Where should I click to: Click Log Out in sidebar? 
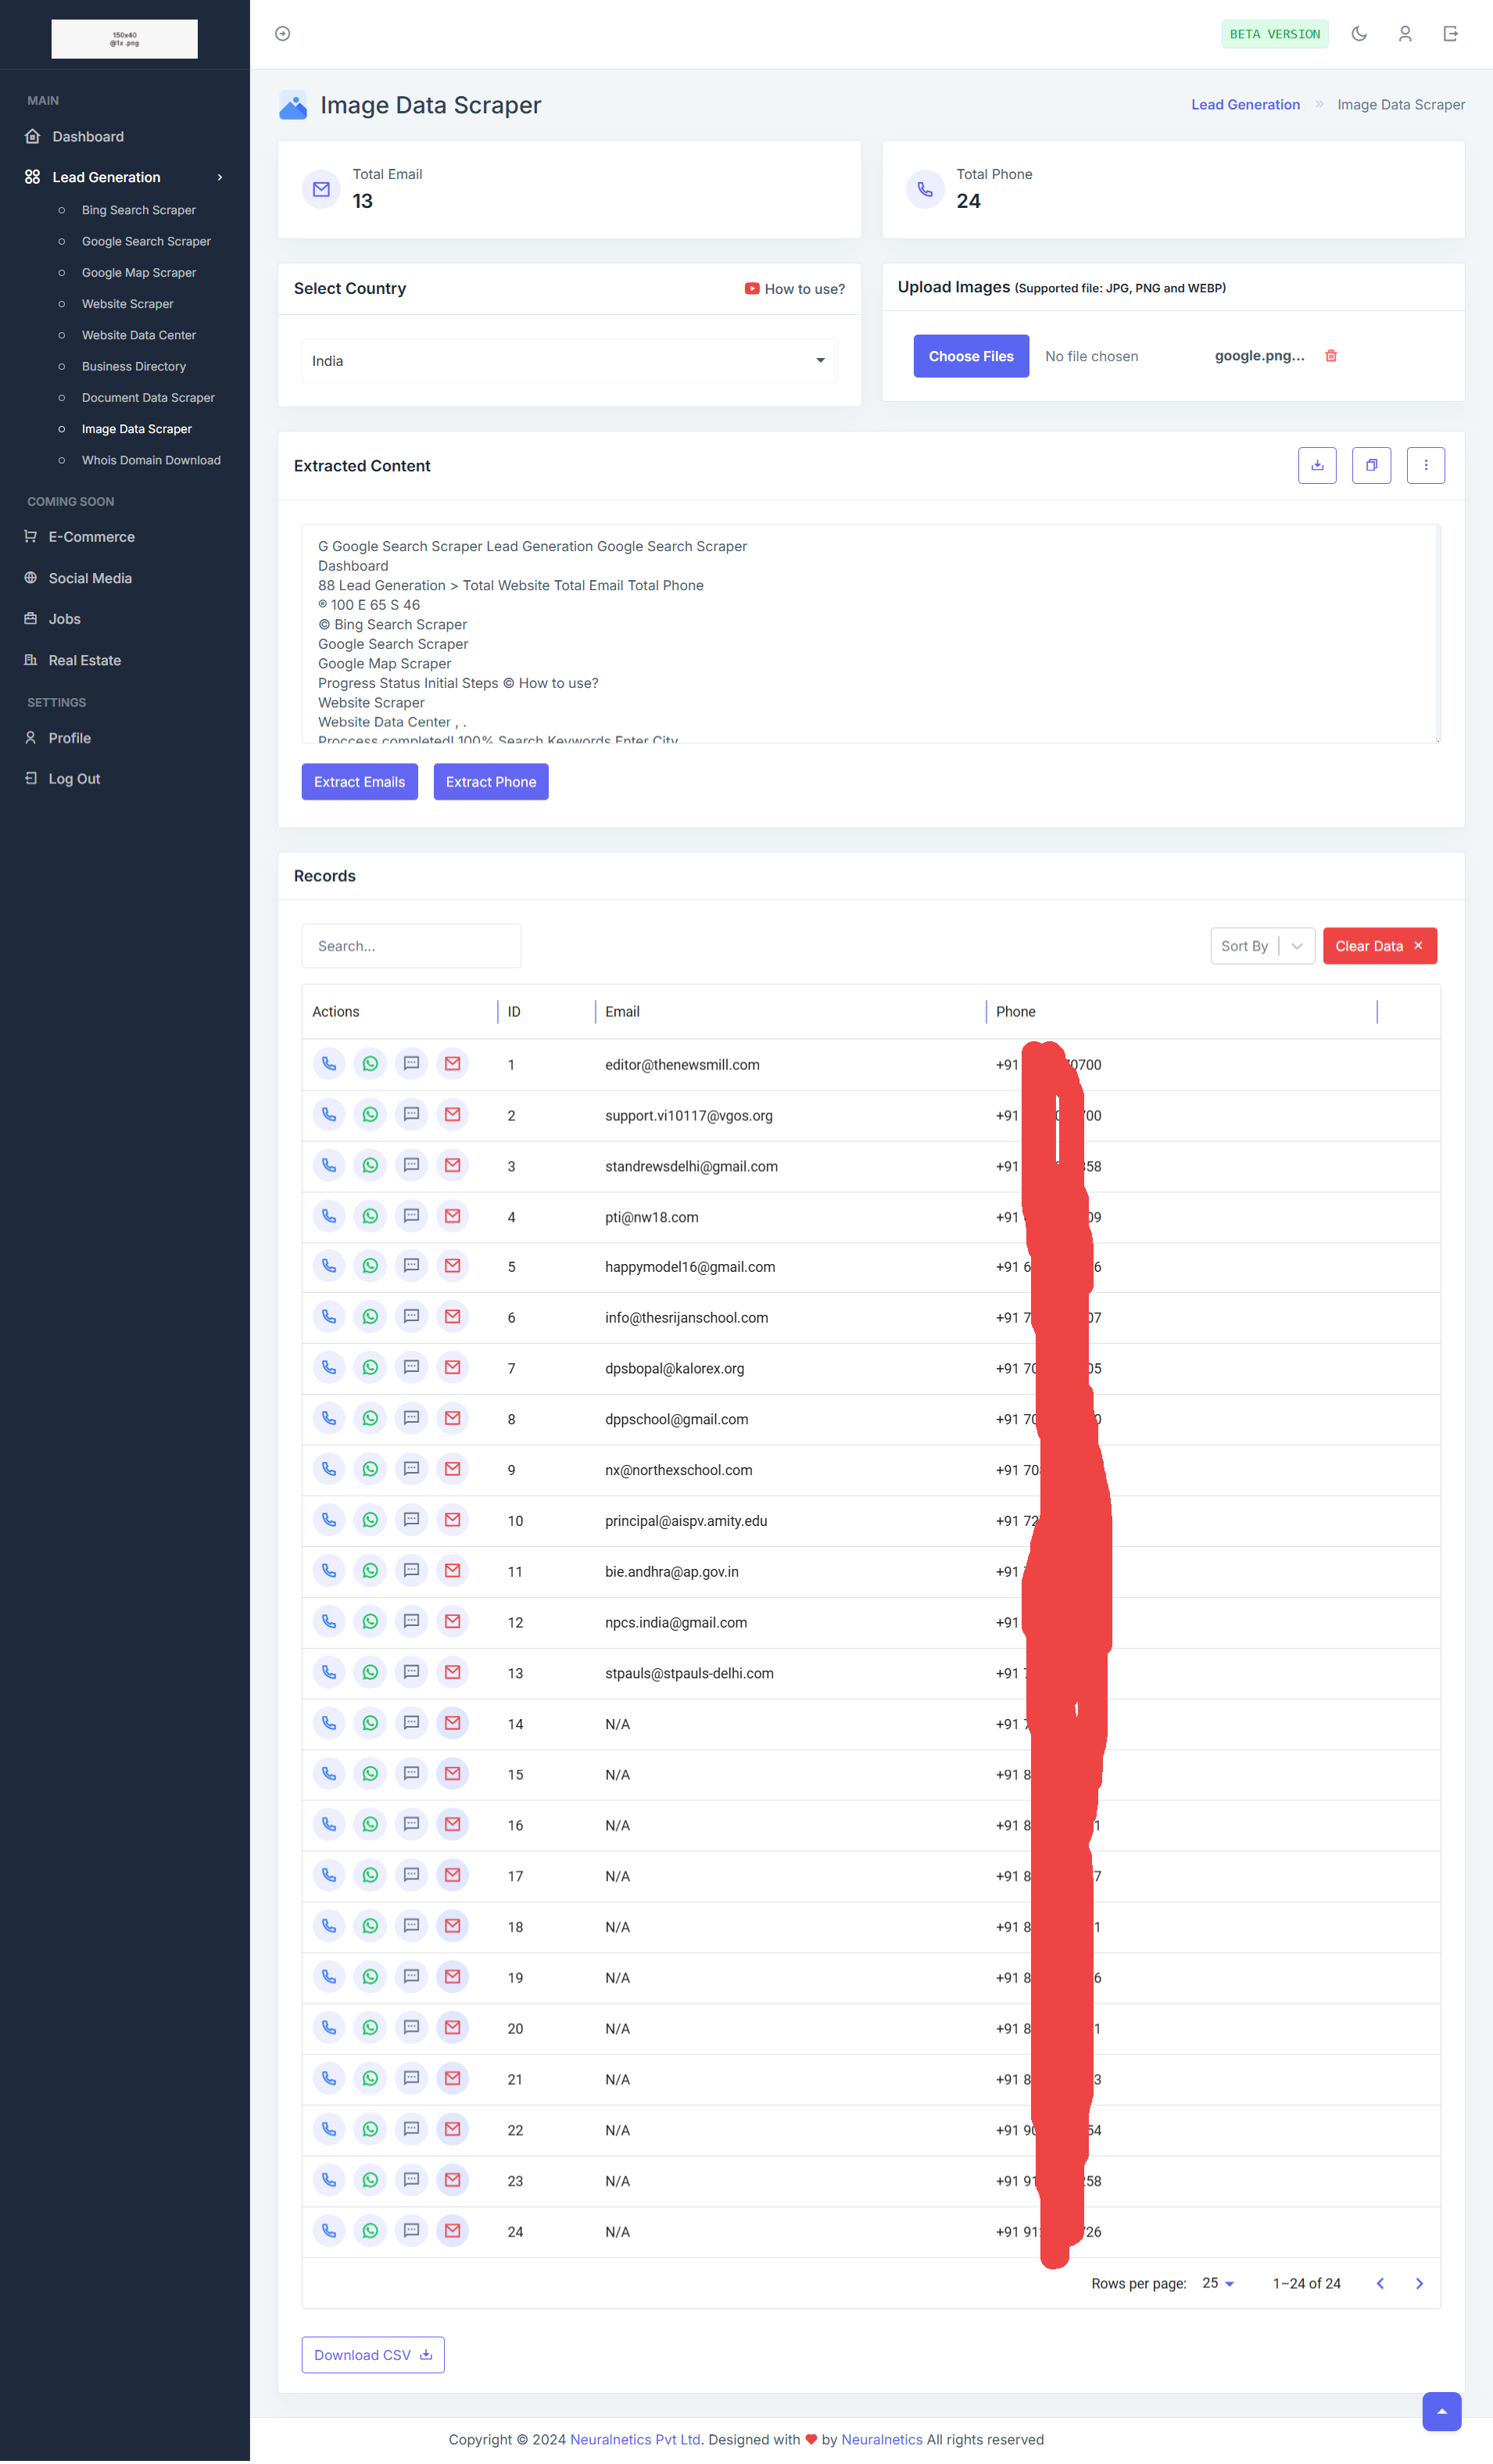click(x=74, y=779)
